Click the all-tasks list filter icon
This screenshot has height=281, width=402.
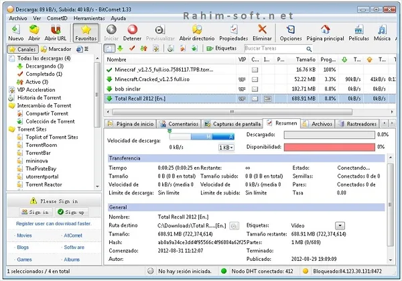(x=109, y=48)
